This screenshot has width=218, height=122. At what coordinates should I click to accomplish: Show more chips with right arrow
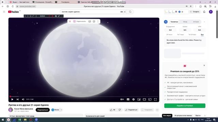[205, 116]
